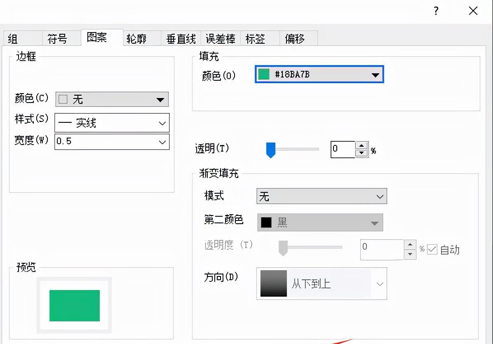
Task: Click the blue 透明(T) slider handle
Action: (271, 150)
